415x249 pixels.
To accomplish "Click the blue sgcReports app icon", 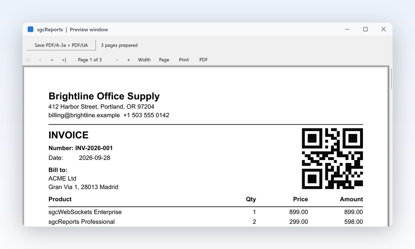I will coord(30,30).
